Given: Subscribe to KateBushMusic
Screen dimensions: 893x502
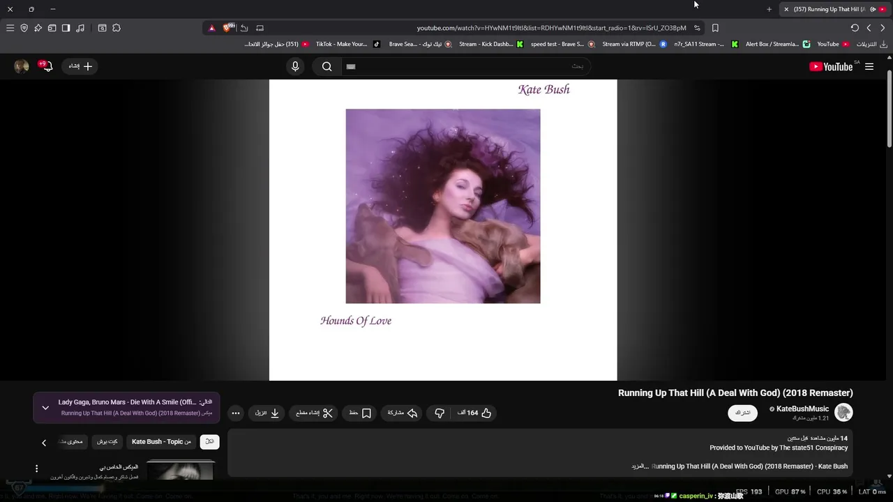Looking at the screenshot, I should [743, 413].
